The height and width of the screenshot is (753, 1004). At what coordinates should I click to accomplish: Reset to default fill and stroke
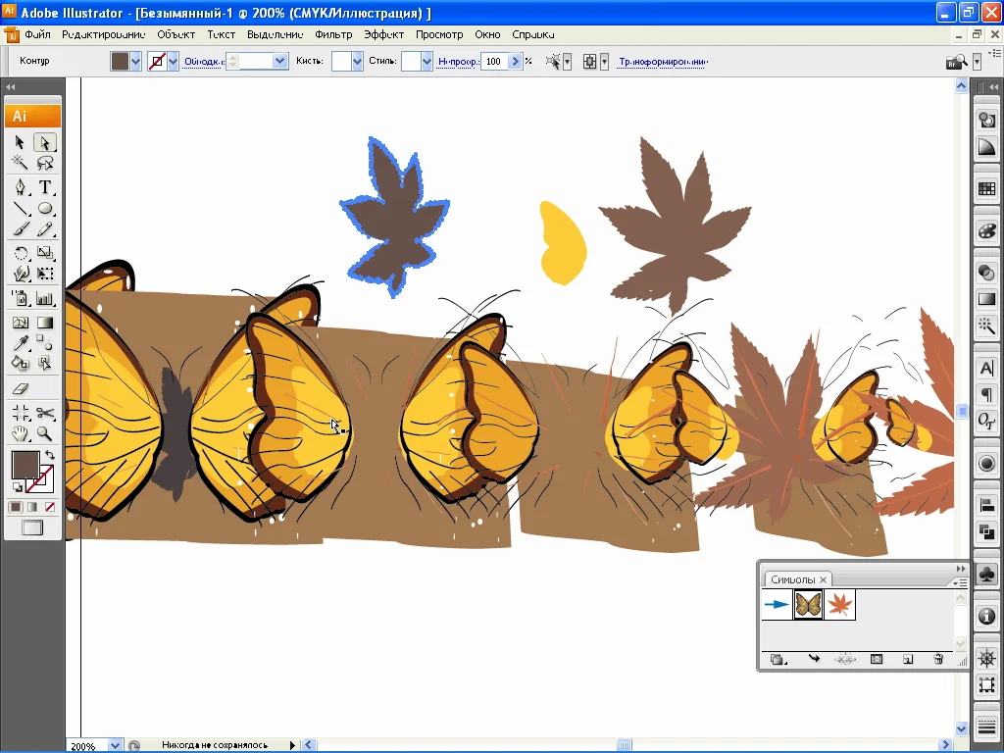click(x=17, y=487)
